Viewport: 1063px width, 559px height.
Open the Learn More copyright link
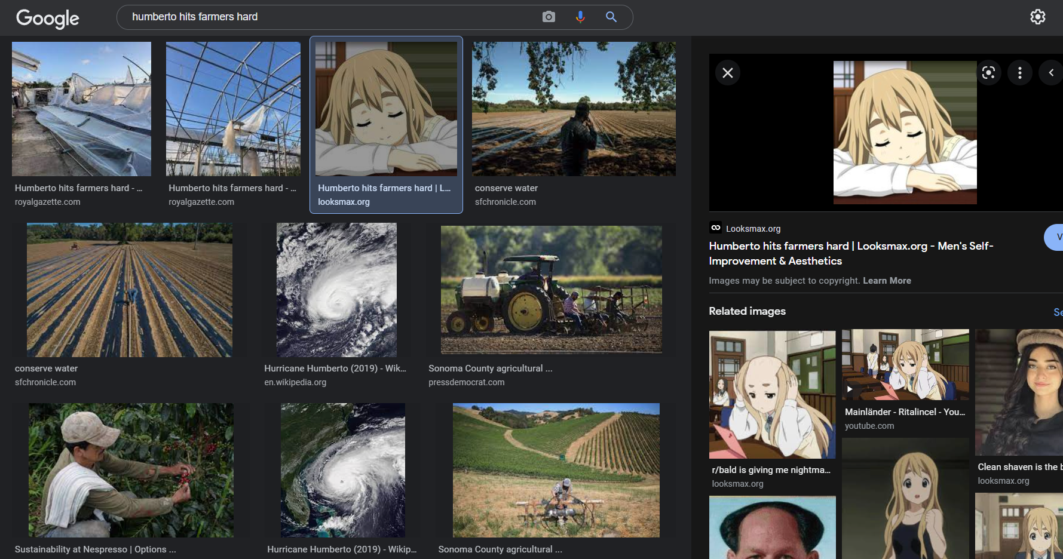[x=887, y=281]
